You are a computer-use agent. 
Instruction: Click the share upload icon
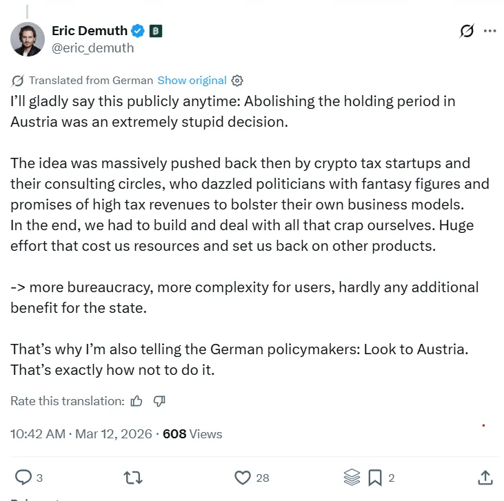(x=485, y=478)
